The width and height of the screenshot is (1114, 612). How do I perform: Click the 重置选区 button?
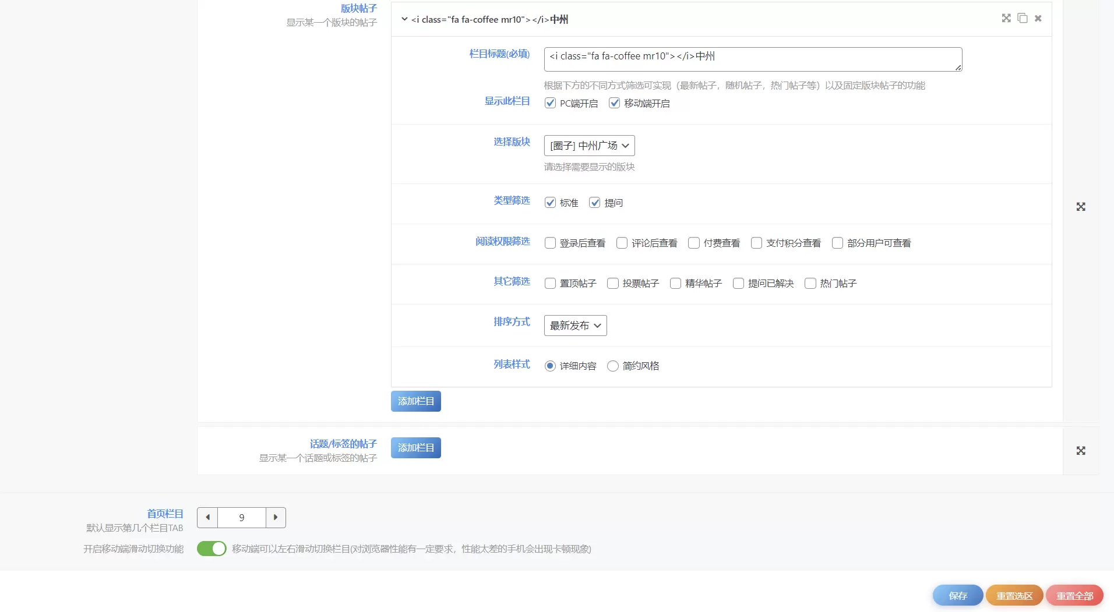tap(1014, 596)
